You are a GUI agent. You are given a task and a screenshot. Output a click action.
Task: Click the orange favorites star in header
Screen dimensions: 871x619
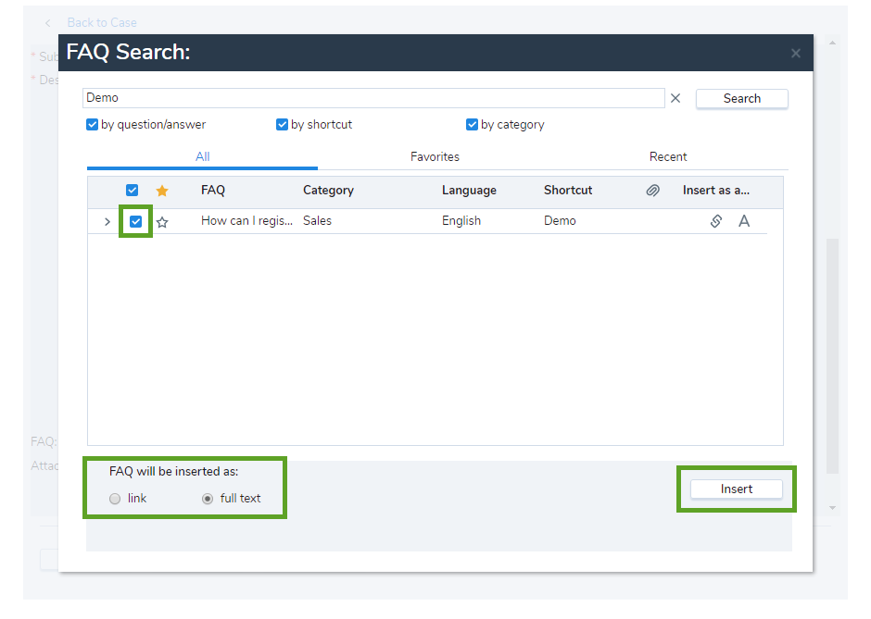click(x=162, y=191)
